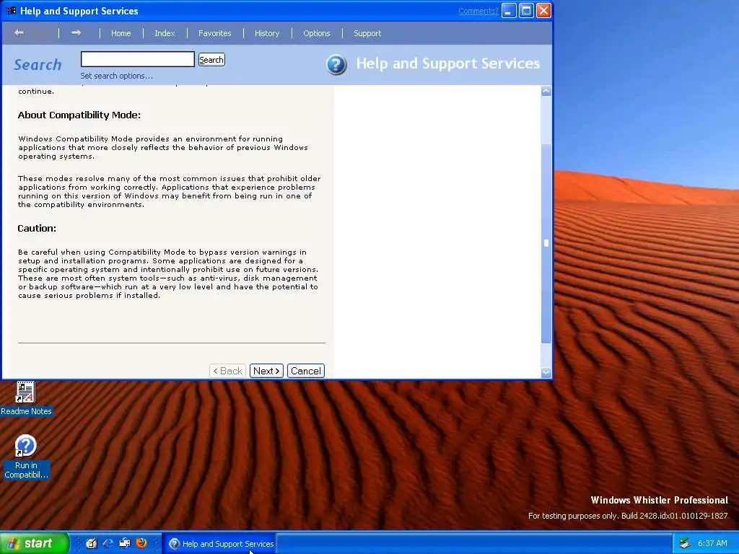The width and height of the screenshot is (739, 554).
Task: Select the Readme Notes desktop icon
Action: click(26, 399)
